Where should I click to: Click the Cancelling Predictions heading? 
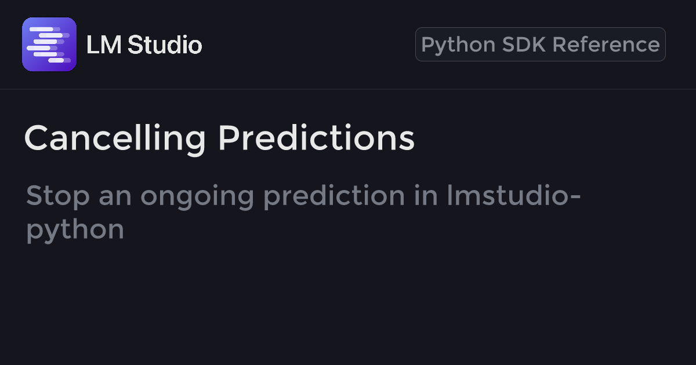pyautogui.click(x=219, y=138)
